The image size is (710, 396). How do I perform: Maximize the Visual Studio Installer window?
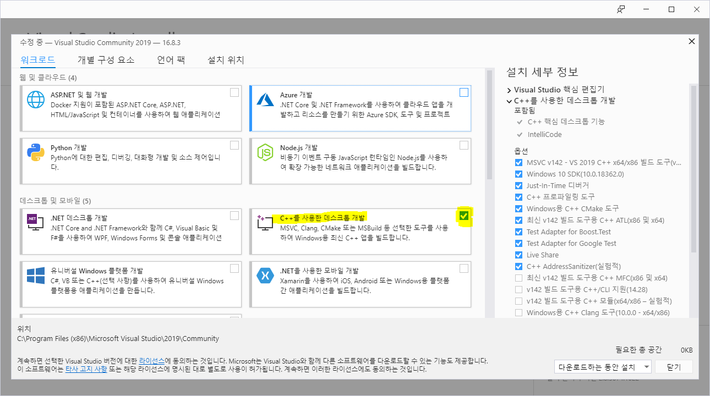[671, 9]
